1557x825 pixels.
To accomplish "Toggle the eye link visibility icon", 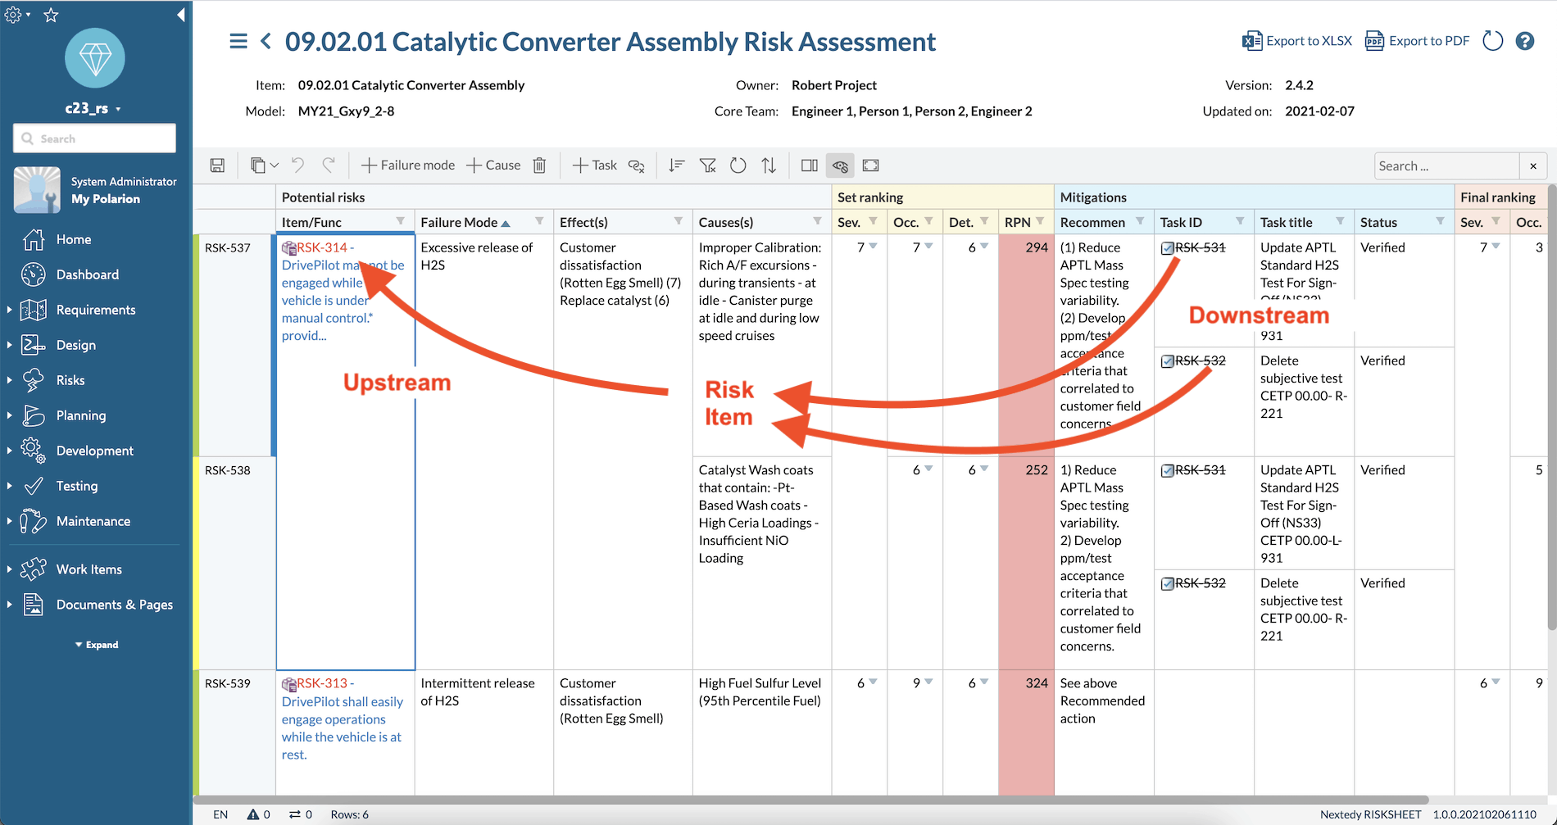I will pos(840,166).
